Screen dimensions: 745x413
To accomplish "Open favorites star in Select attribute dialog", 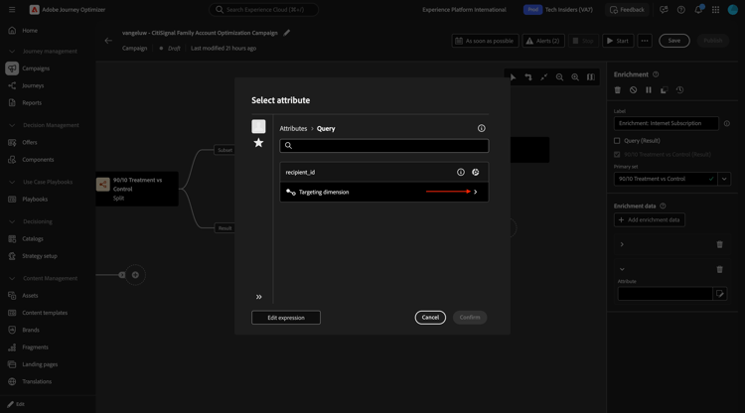I will click(x=258, y=143).
